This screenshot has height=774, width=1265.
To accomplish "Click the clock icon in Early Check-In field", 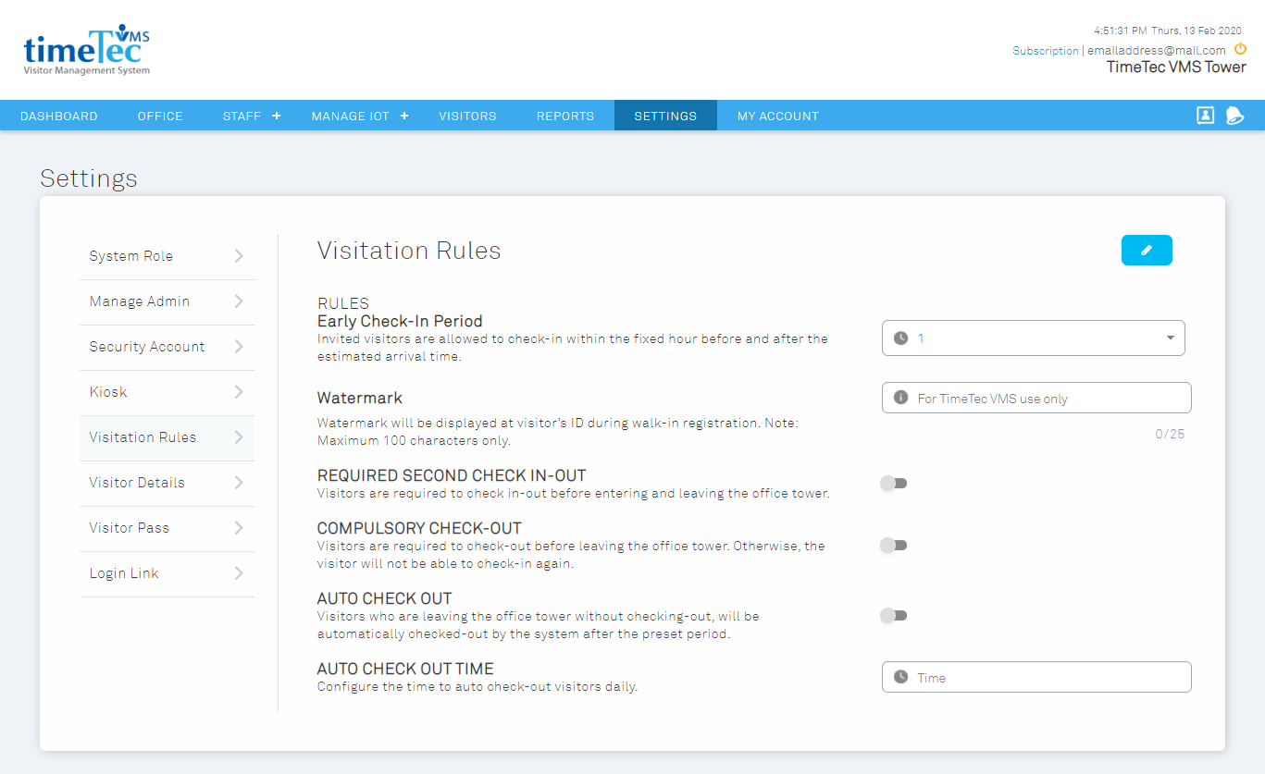I will [901, 338].
